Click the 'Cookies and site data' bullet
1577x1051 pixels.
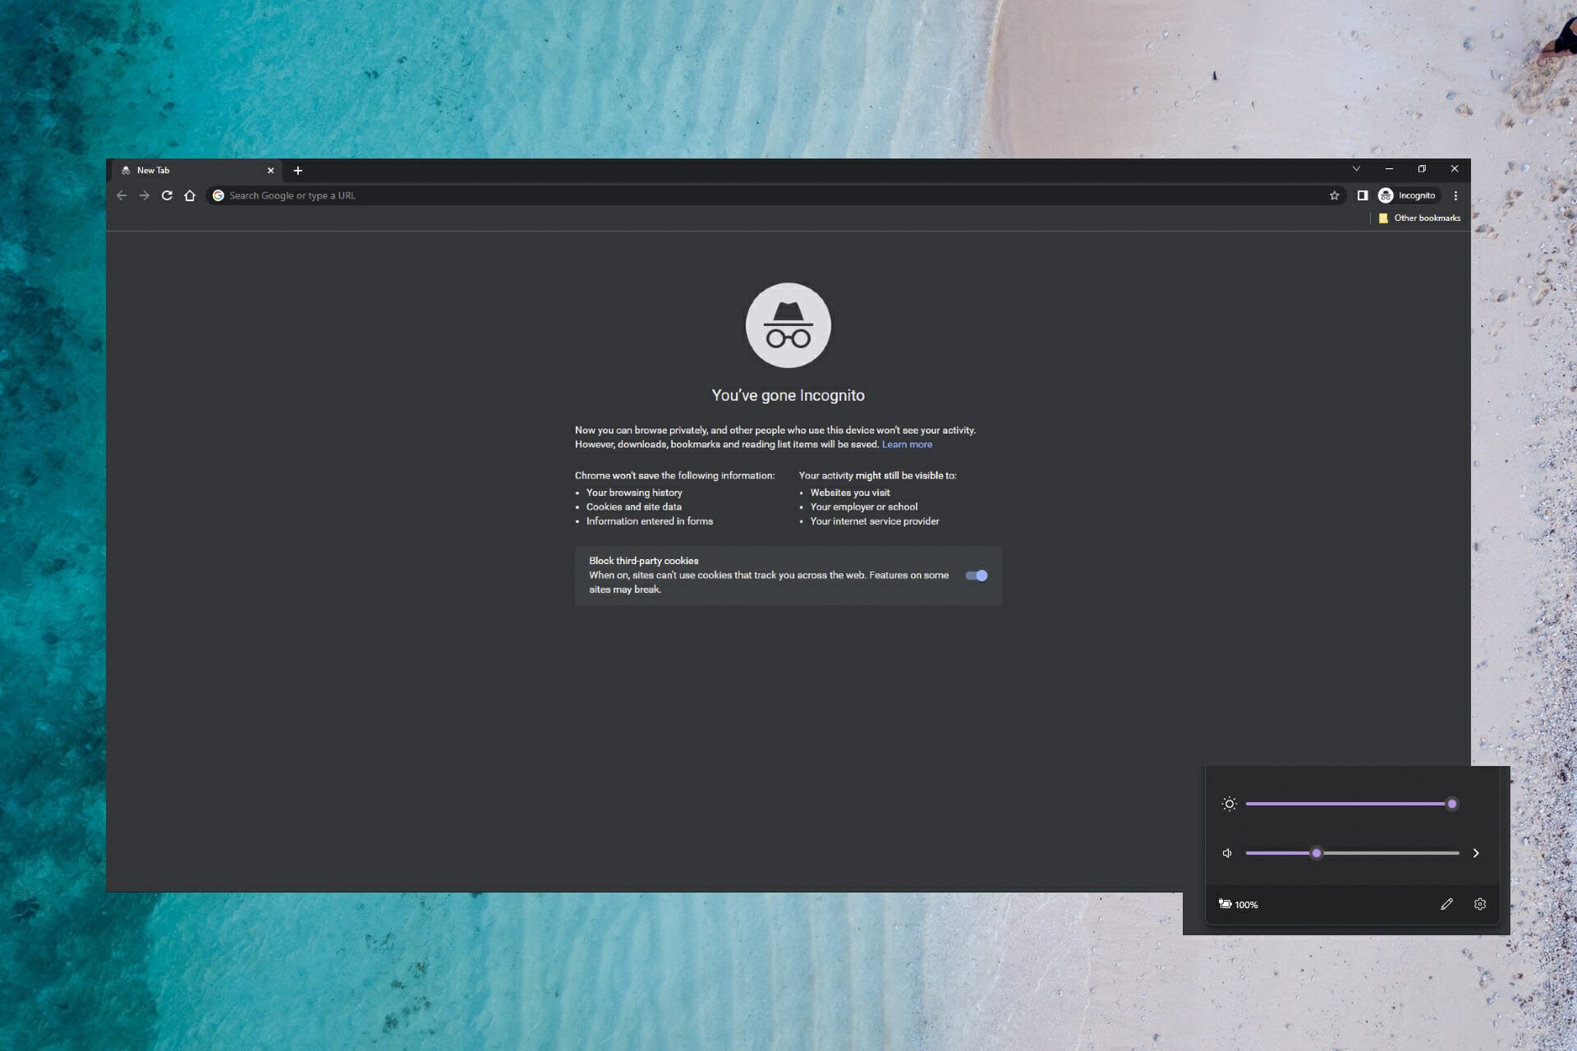[634, 507]
